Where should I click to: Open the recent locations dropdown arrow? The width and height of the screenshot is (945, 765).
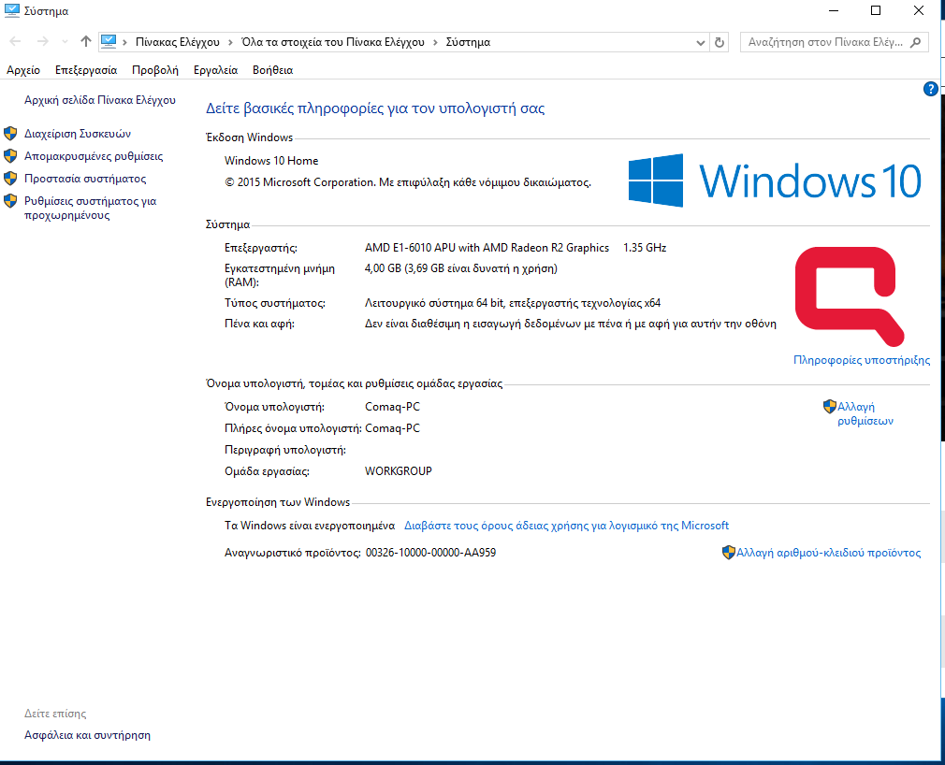(65, 41)
